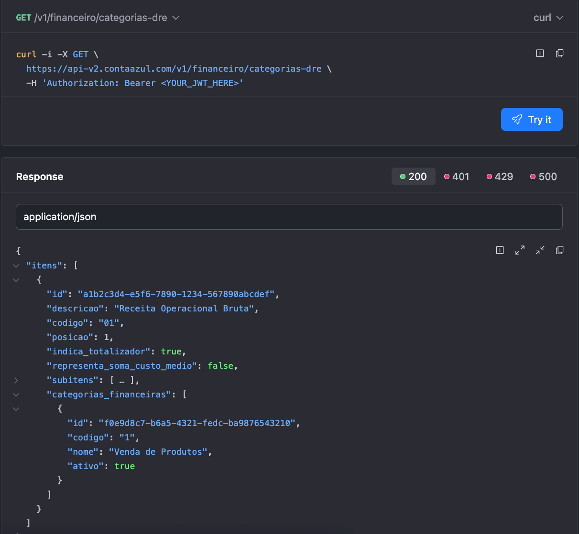Collapse the "categorias_financeiras" array
The width and height of the screenshot is (579, 534).
click(x=16, y=395)
